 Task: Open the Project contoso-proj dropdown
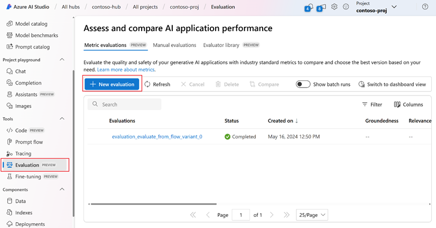(394, 7)
